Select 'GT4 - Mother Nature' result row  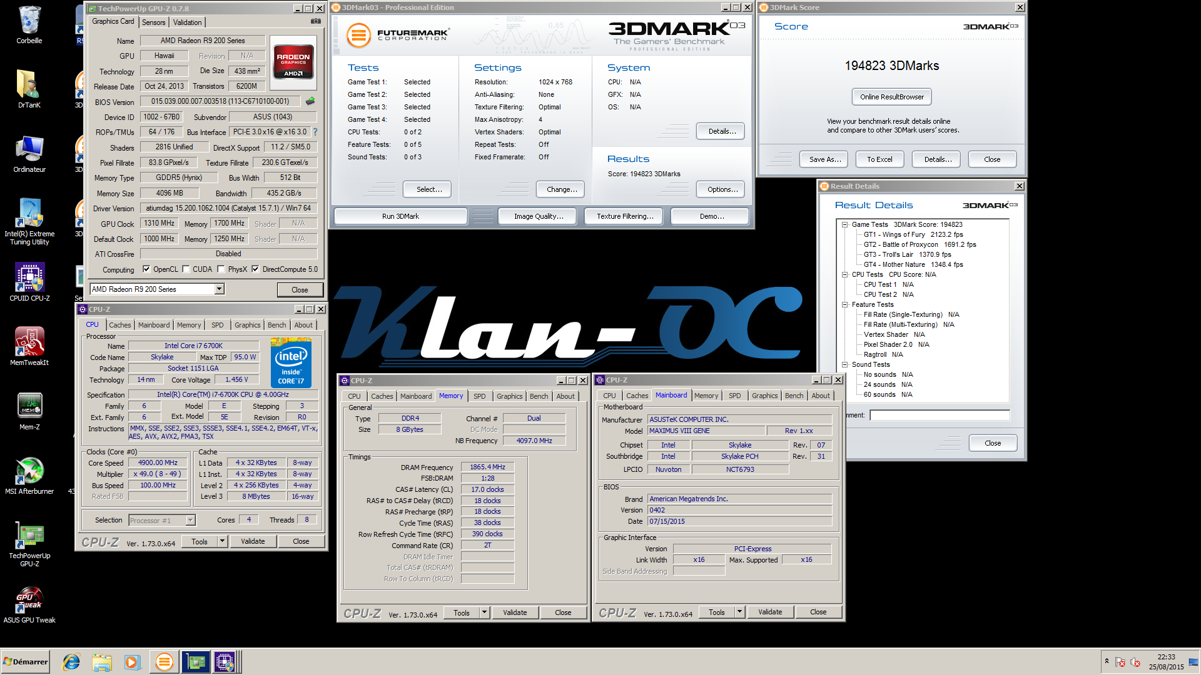(913, 264)
